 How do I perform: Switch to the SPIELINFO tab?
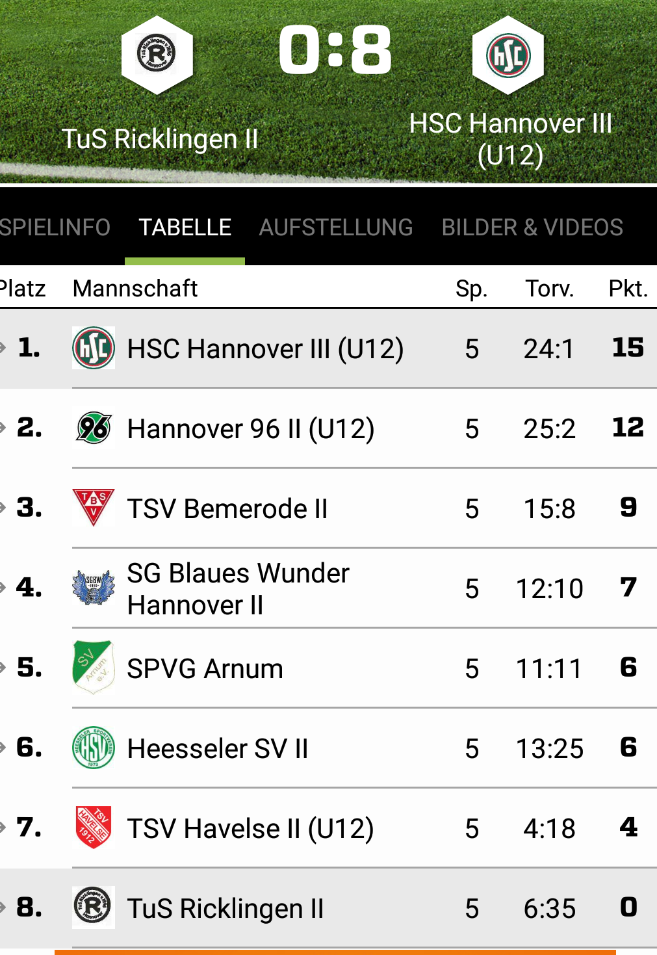pyautogui.click(x=55, y=228)
